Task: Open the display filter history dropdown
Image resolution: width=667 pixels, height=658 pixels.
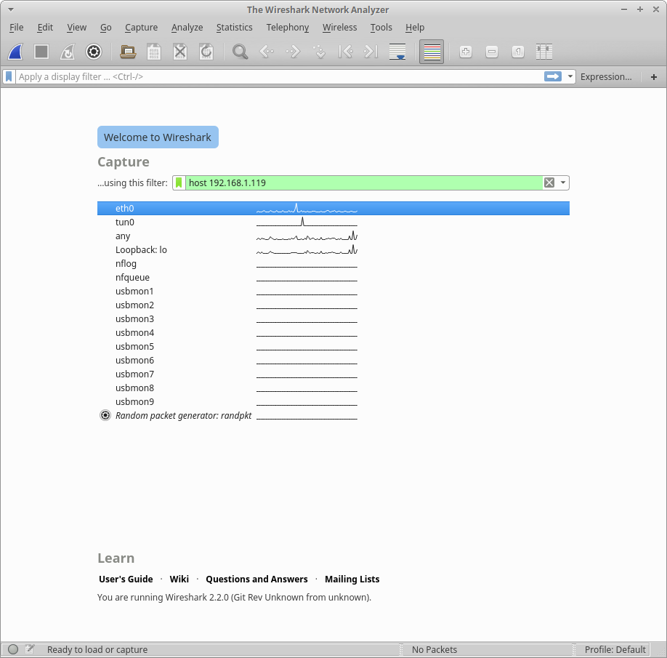Action: click(x=570, y=76)
